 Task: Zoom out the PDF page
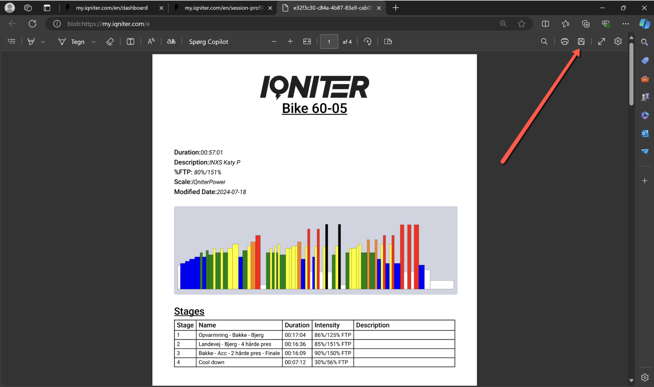[x=274, y=41]
